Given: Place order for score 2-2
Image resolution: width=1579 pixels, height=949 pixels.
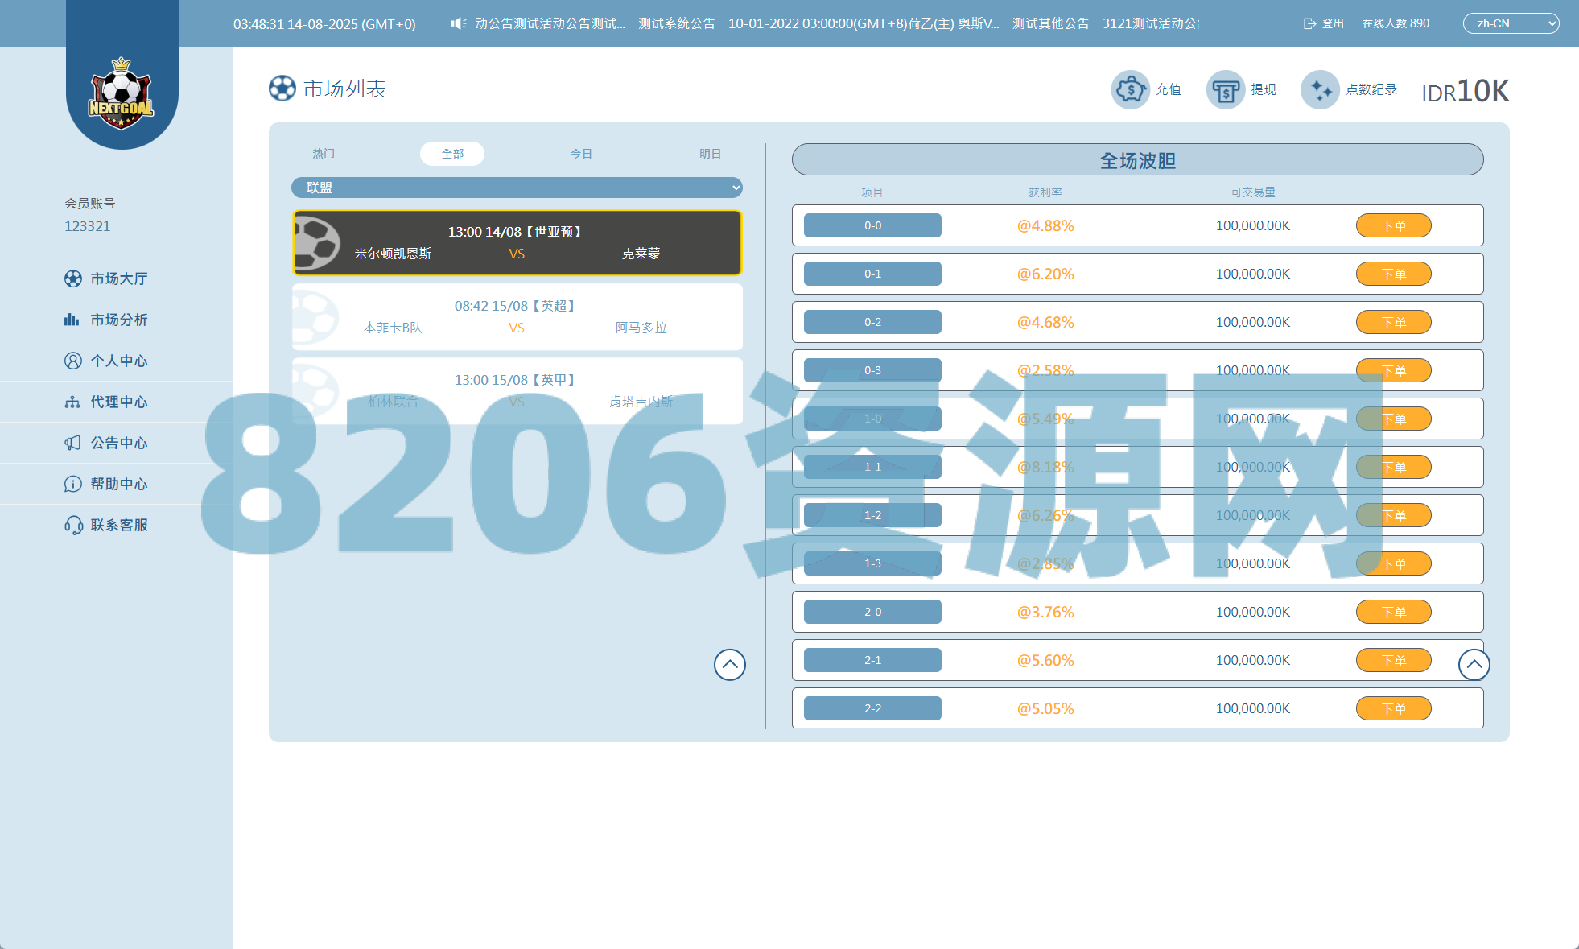Looking at the screenshot, I should [1393, 708].
